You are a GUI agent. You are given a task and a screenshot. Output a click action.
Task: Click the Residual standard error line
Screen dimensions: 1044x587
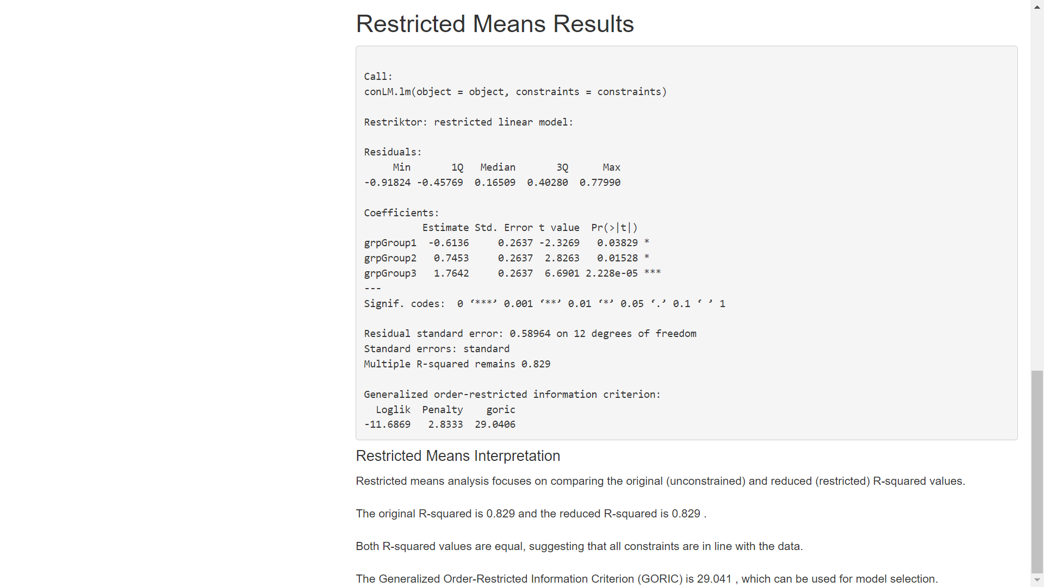point(530,334)
